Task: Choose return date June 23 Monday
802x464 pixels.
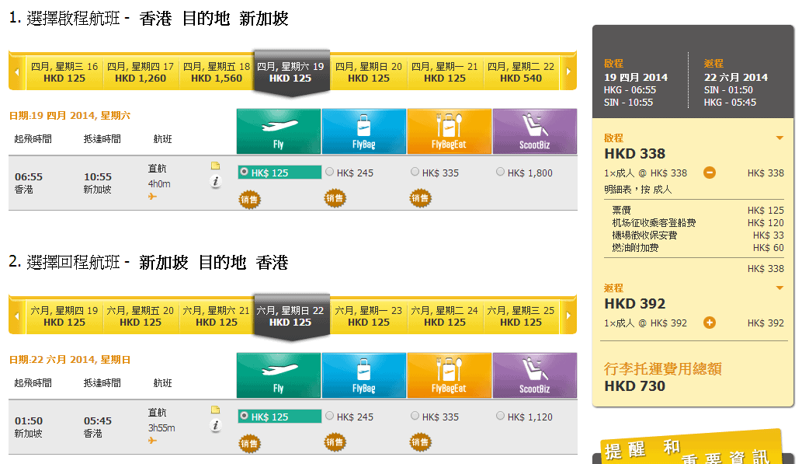Action: click(x=369, y=316)
